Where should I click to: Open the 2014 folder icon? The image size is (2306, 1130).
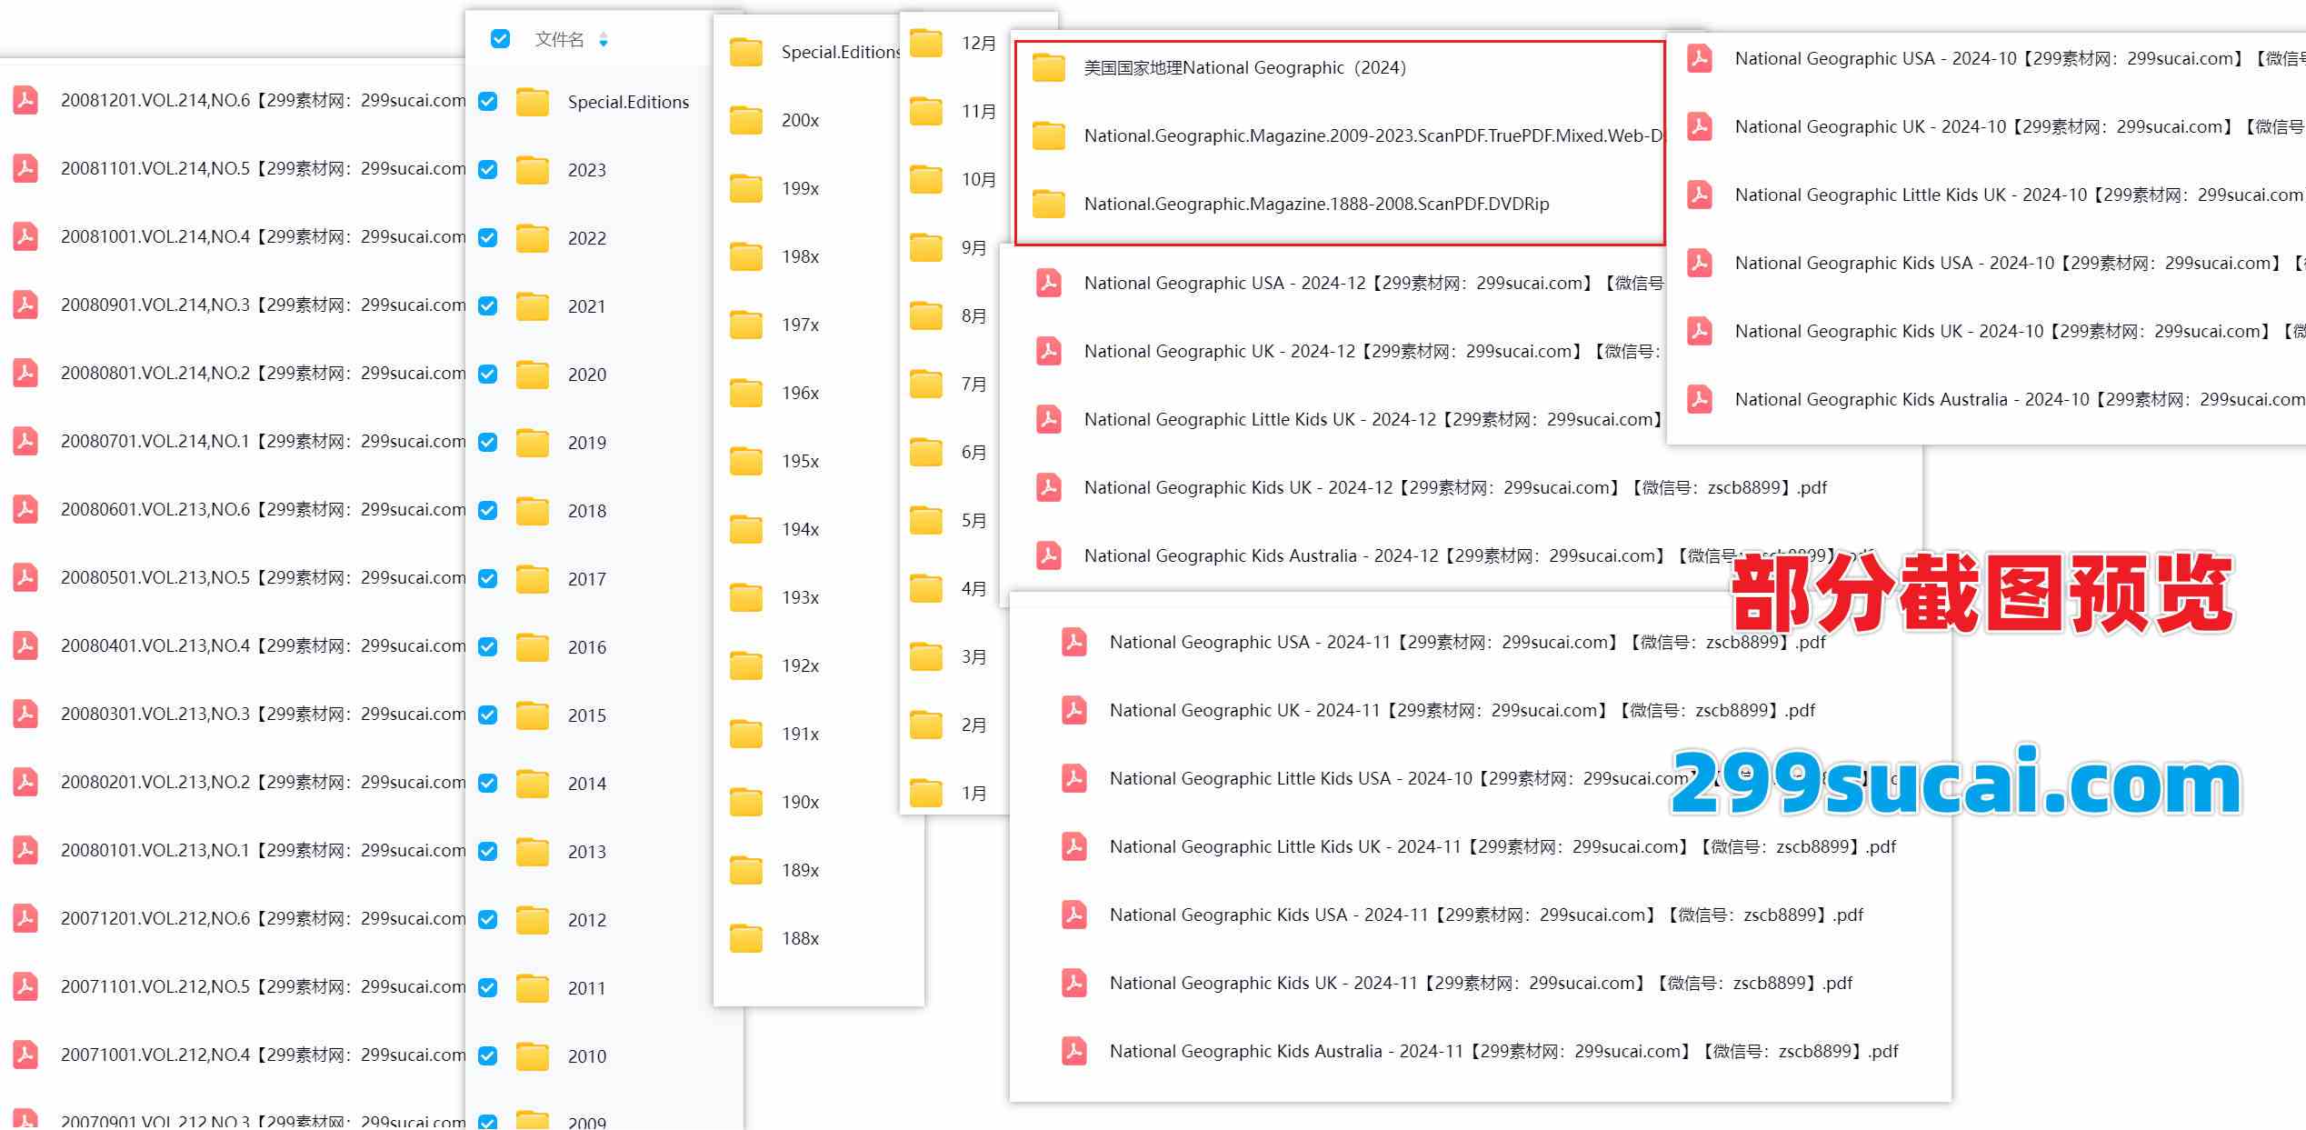coord(533,783)
